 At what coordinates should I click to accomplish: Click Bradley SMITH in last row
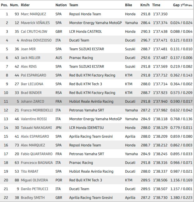[32, 198]
